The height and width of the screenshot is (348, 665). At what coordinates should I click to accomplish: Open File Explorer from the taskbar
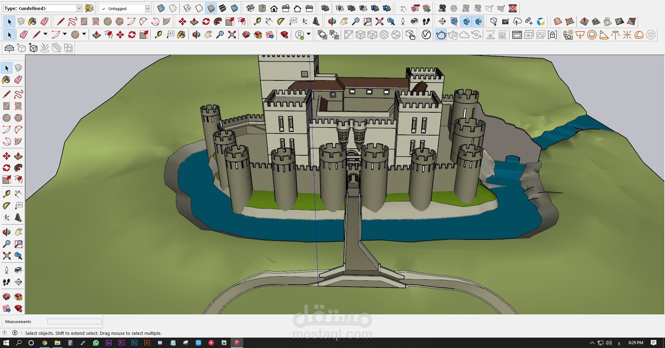click(57, 343)
